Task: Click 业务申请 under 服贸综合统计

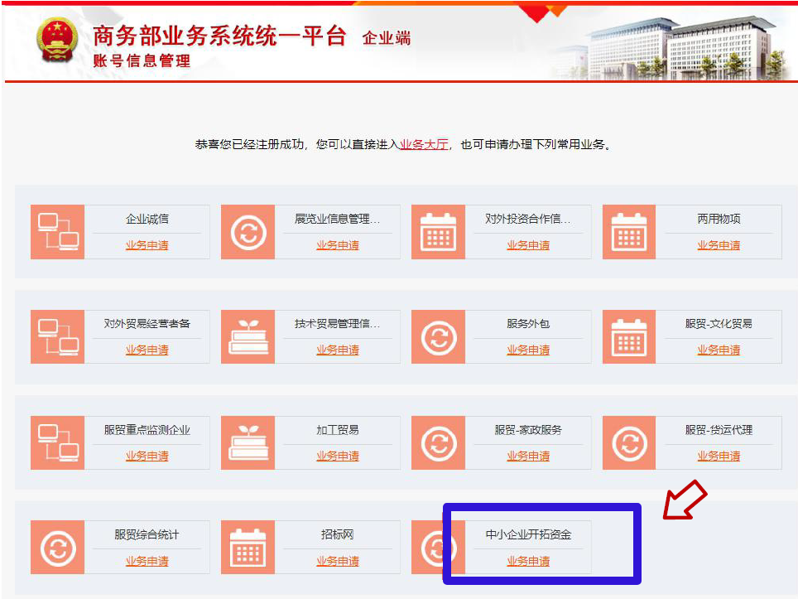Action: (147, 562)
